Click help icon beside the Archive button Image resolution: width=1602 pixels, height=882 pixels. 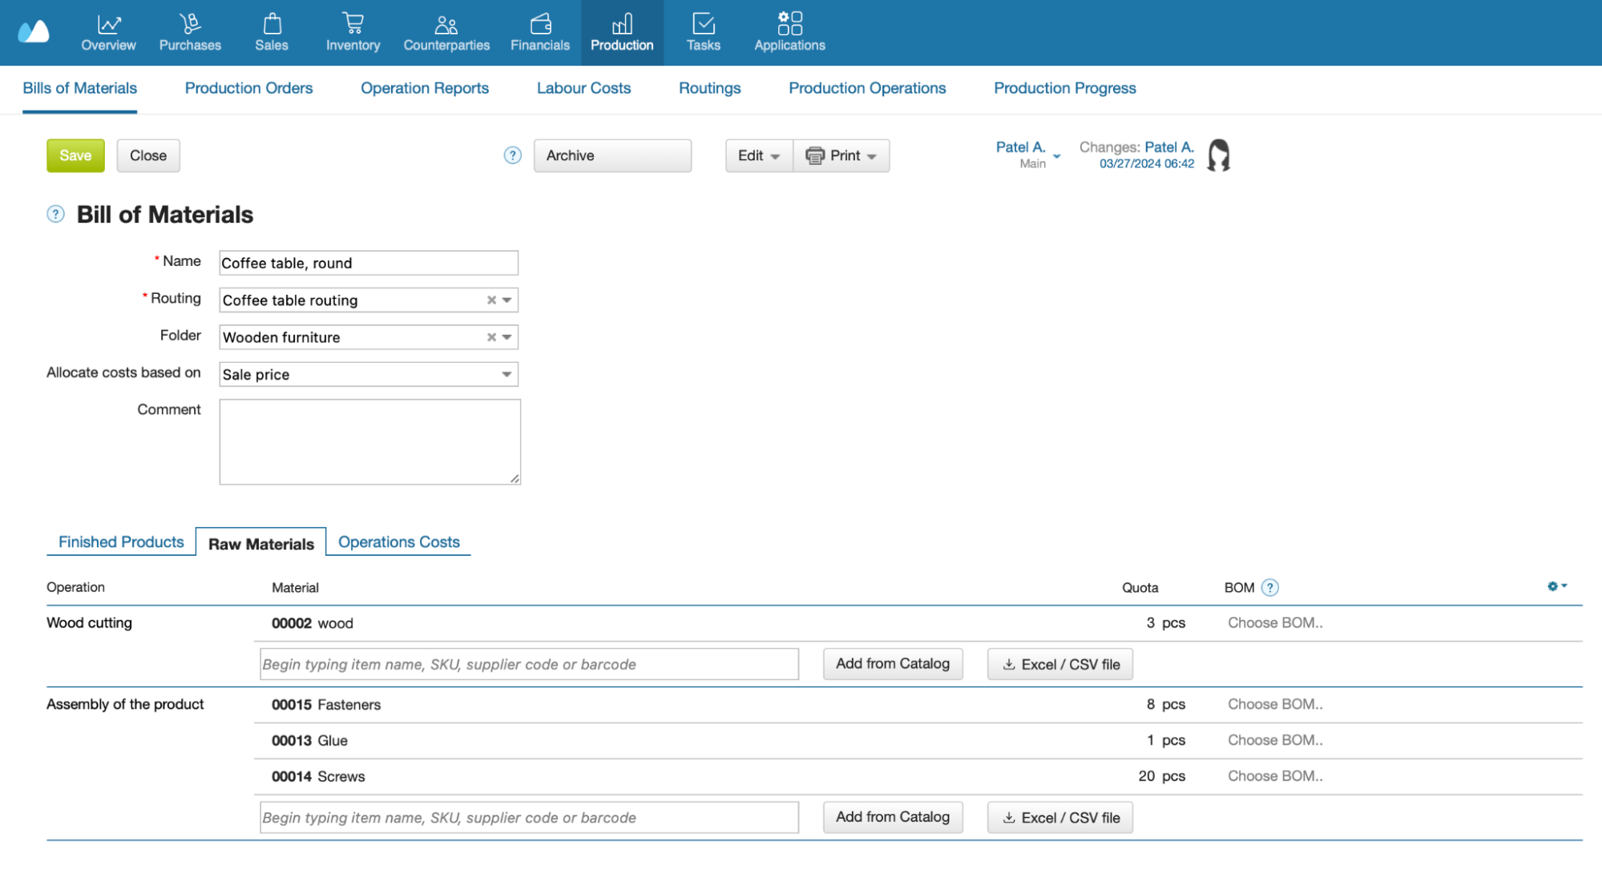(x=513, y=155)
